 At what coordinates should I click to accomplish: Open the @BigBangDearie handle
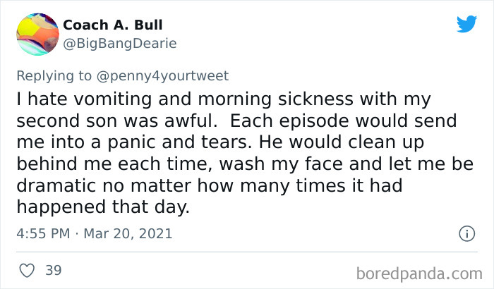click(119, 44)
